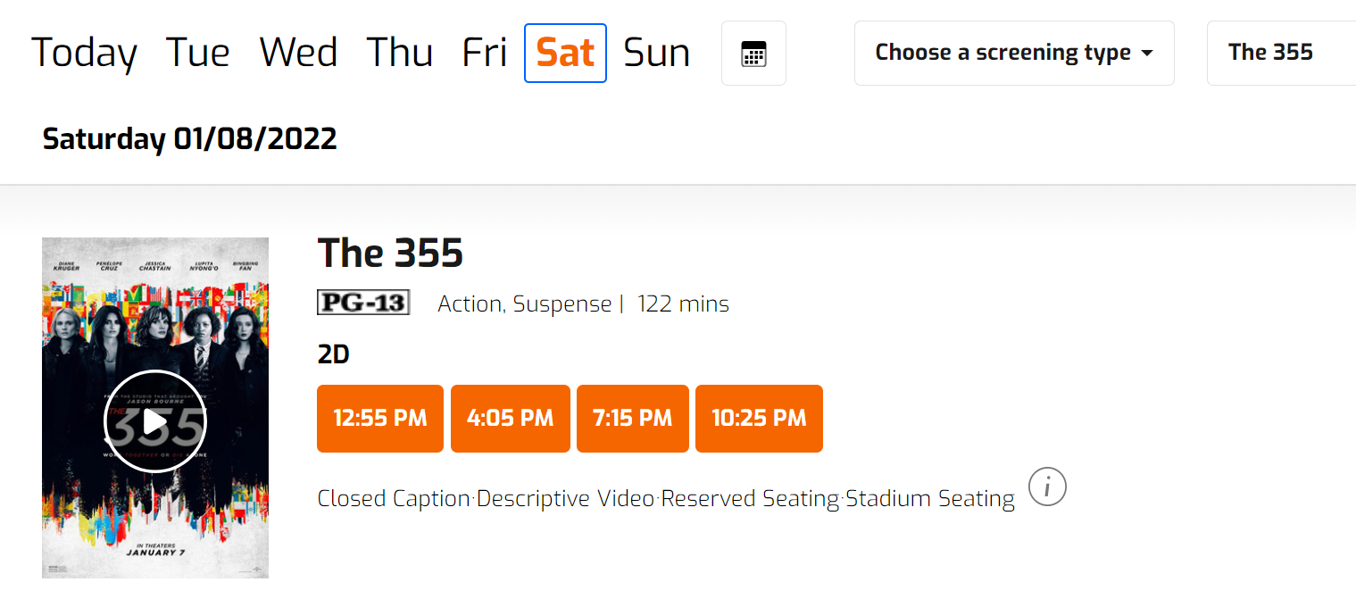This screenshot has height=599, width=1356.
Task: Expand the Choose a screening type dropdown
Action: tap(1014, 54)
